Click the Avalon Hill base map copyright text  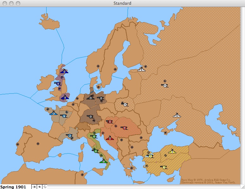click(206, 180)
